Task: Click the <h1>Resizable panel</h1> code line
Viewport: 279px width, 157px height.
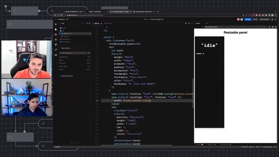Action: [x=125, y=44]
